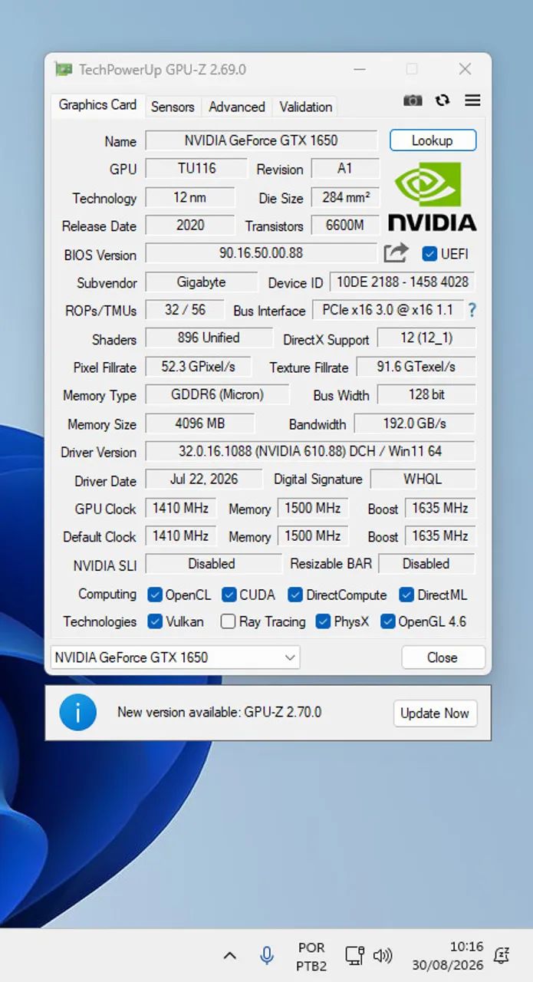Viewport: 533px width, 982px height.
Task: Click the Memory Size value 4096 MB
Action: click(x=199, y=423)
